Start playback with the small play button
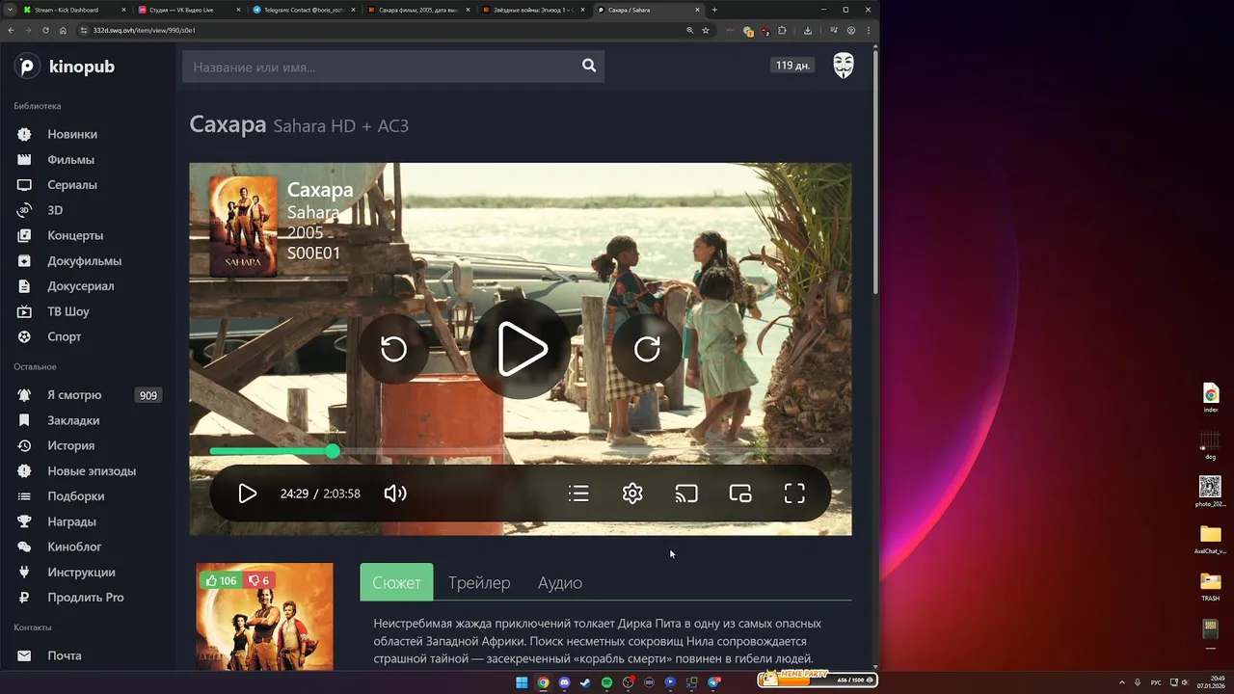Image resolution: width=1234 pixels, height=694 pixels. [248, 494]
